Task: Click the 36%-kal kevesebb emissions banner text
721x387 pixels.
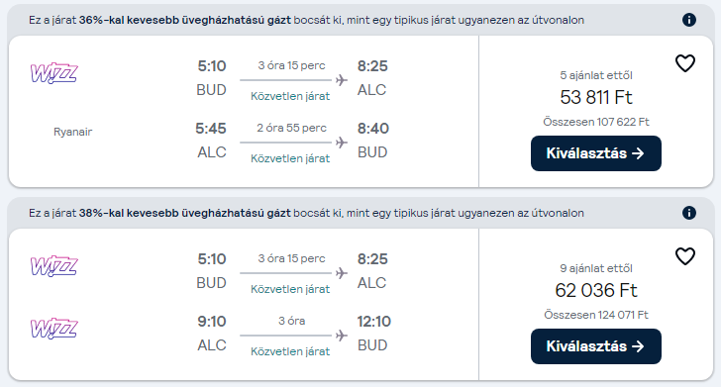Action: pyautogui.click(x=306, y=20)
